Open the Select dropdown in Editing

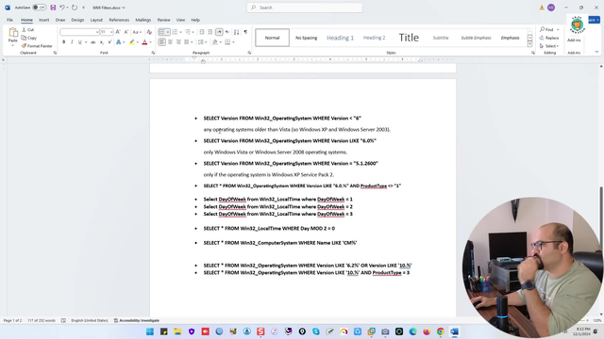tap(549, 46)
